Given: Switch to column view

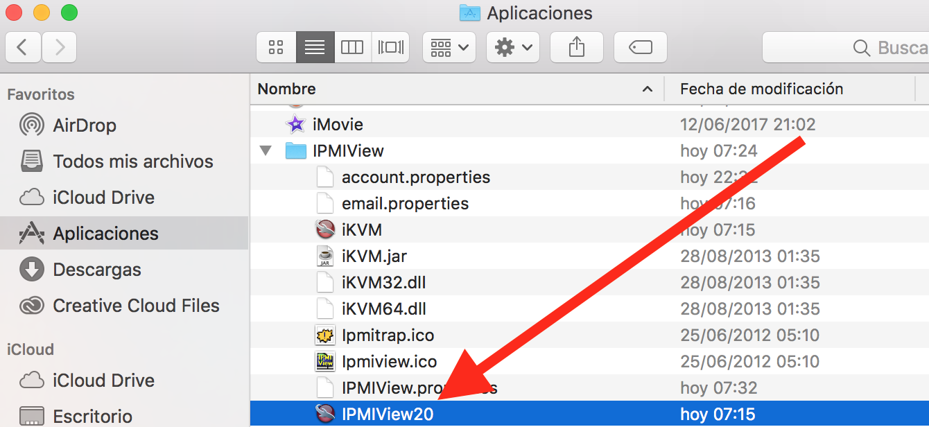Looking at the screenshot, I should coord(353,47).
